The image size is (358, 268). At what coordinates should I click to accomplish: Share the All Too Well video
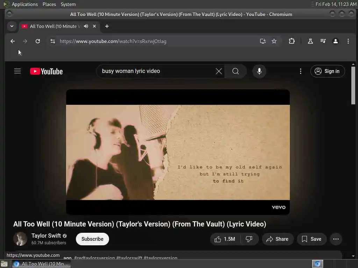tap(277, 239)
